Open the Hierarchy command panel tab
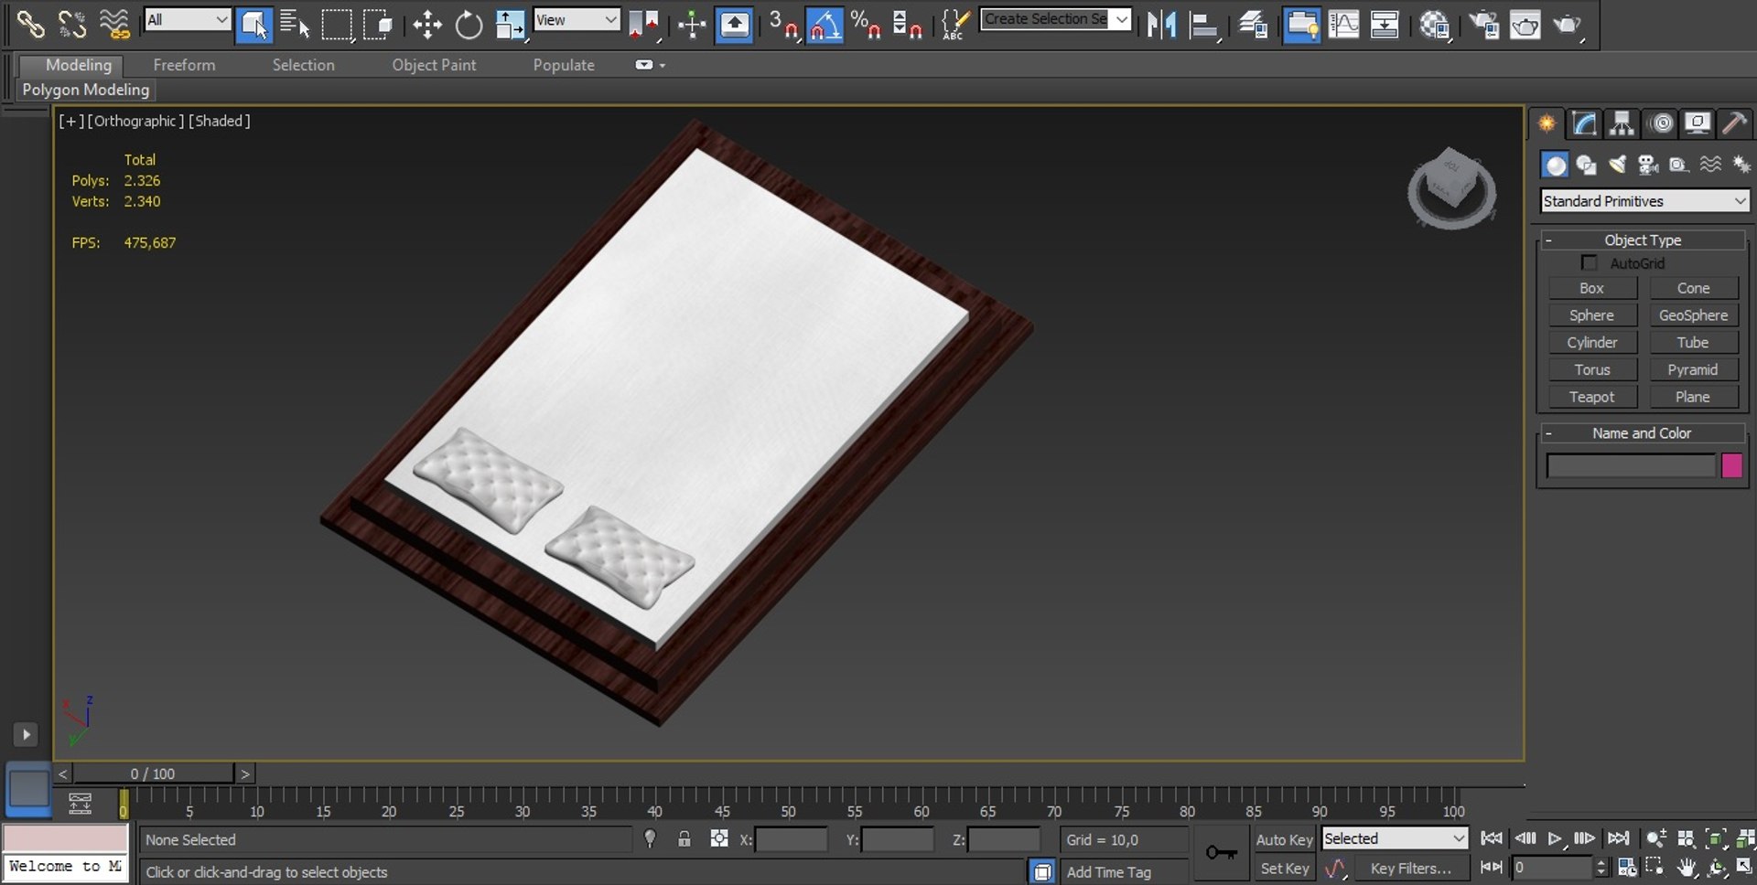Screen dimensions: 1757x885 pyautogui.click(x=1622, y=123)
